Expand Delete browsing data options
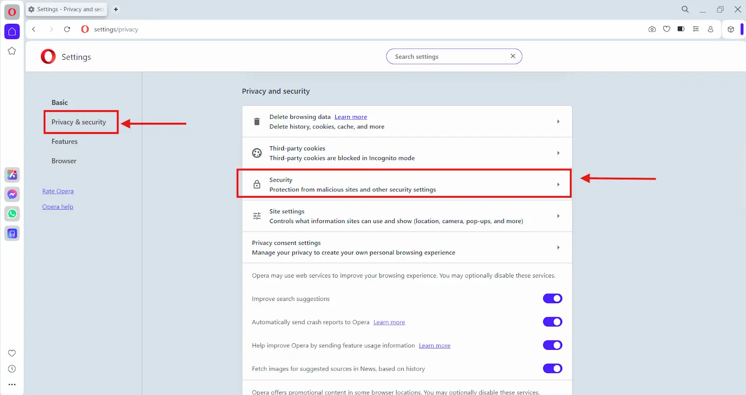The image size is (746, 395). click(558, 122)
